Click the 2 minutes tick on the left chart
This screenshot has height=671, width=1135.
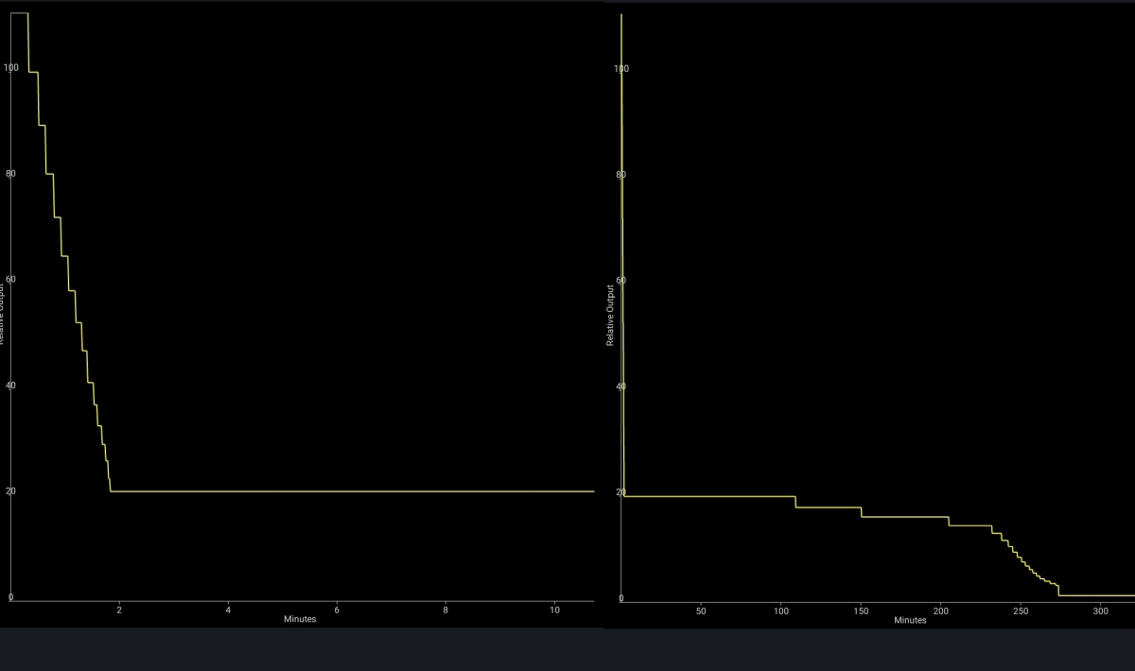pos(119,611)
